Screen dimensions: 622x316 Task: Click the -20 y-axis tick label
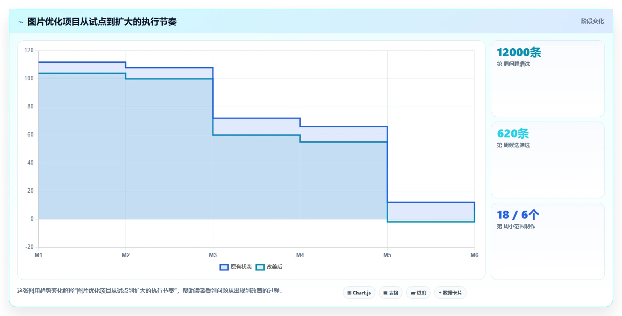coord(29,247)
